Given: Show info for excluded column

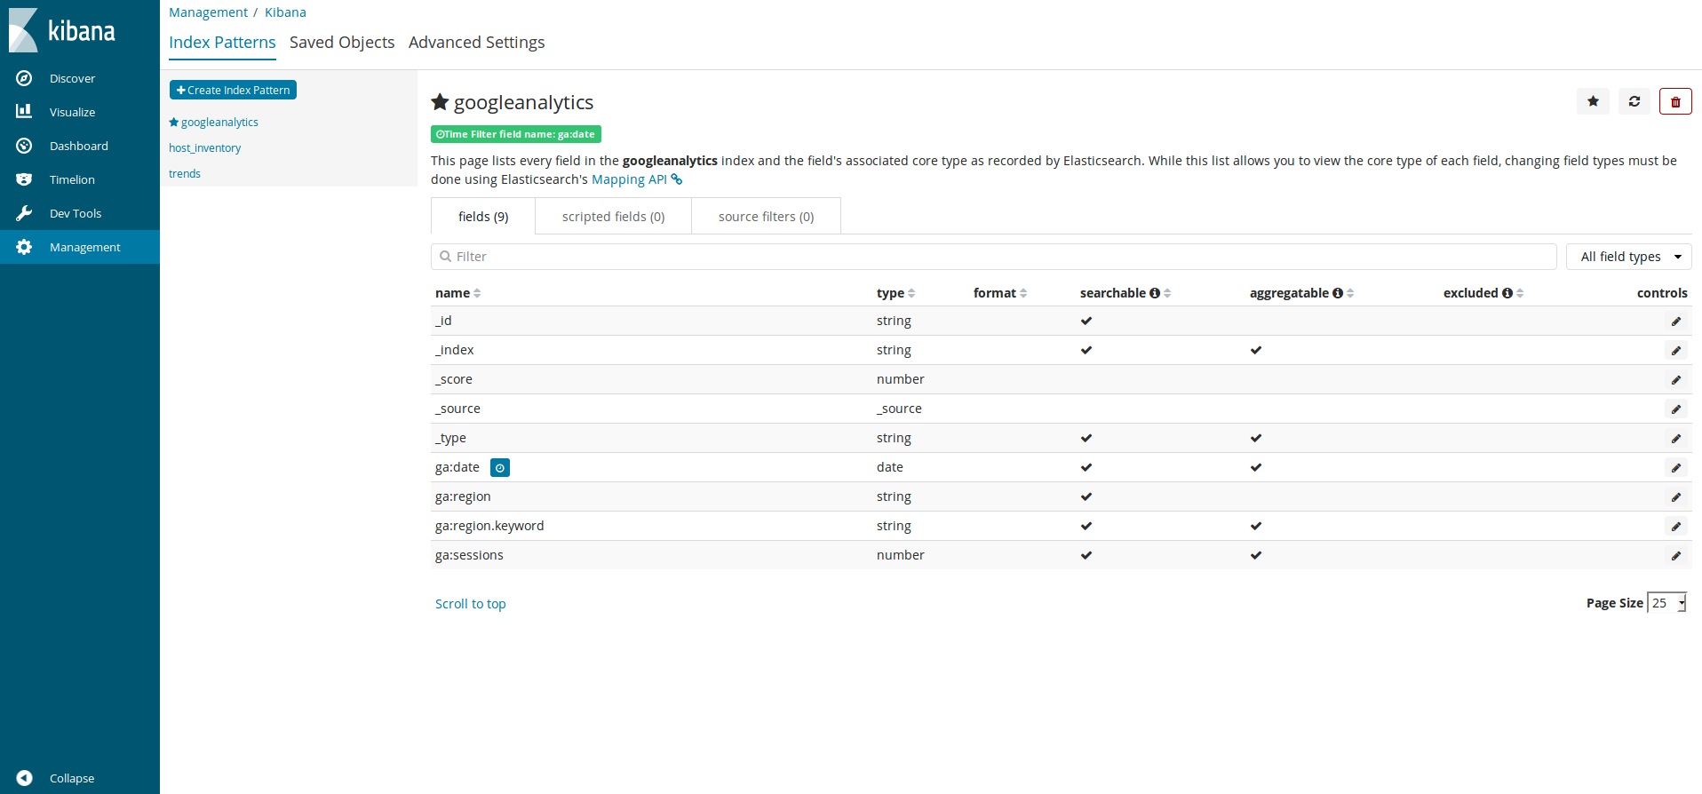Looking at the screenshot, I should (x=1507, y=293).
